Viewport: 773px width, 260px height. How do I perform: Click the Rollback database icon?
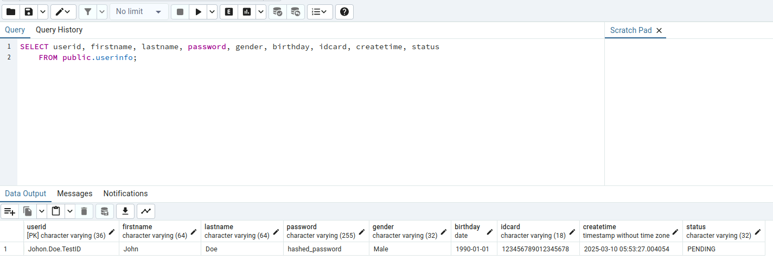[x=295, y=11]
